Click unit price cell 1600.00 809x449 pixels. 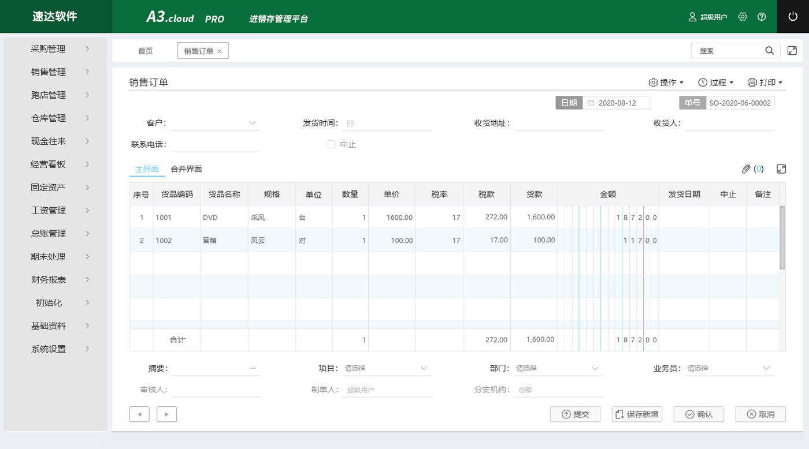[392, 218]
